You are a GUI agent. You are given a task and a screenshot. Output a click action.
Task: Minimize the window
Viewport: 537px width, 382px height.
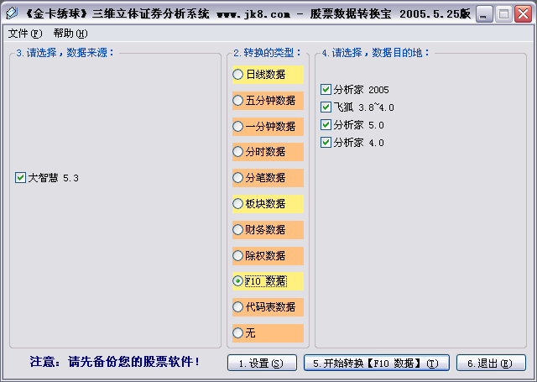click(x=484, y=14)
